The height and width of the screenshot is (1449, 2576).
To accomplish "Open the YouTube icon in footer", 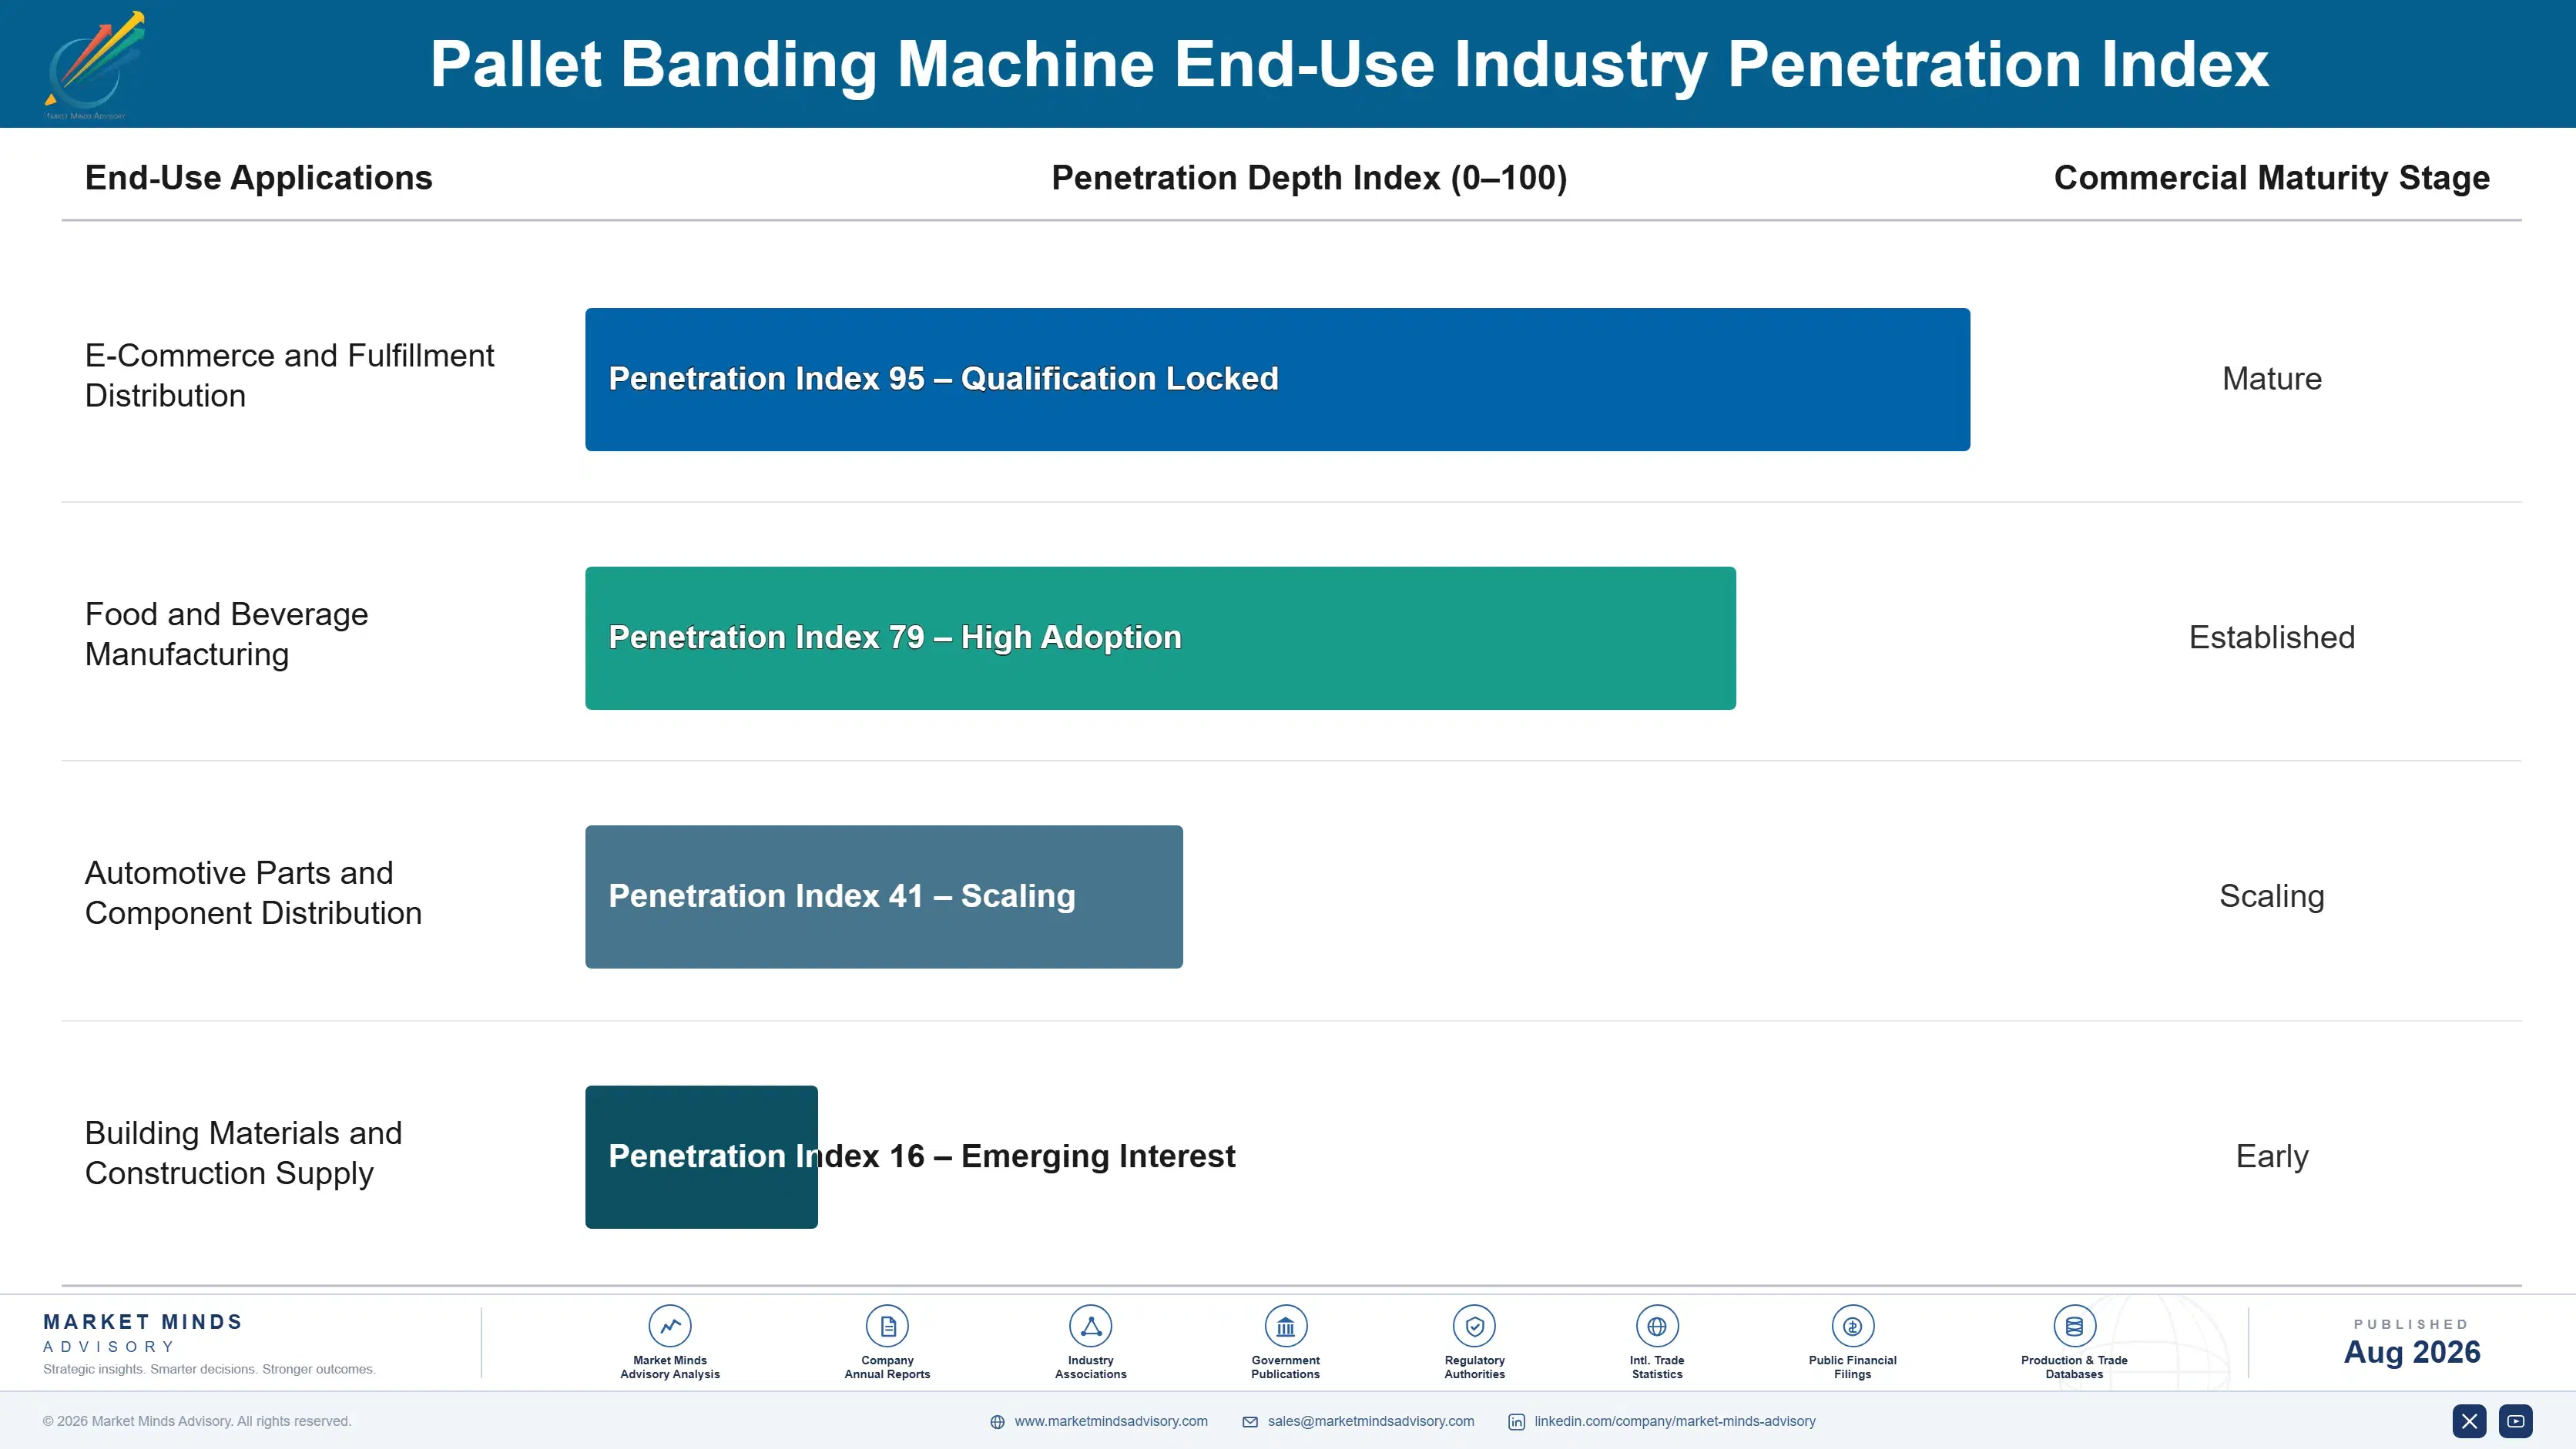I will click(x=2516, y=1421).
